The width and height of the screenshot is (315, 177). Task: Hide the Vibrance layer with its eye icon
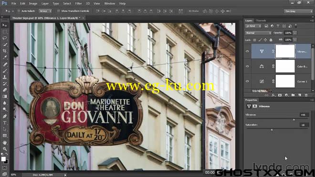click(247, 51)
